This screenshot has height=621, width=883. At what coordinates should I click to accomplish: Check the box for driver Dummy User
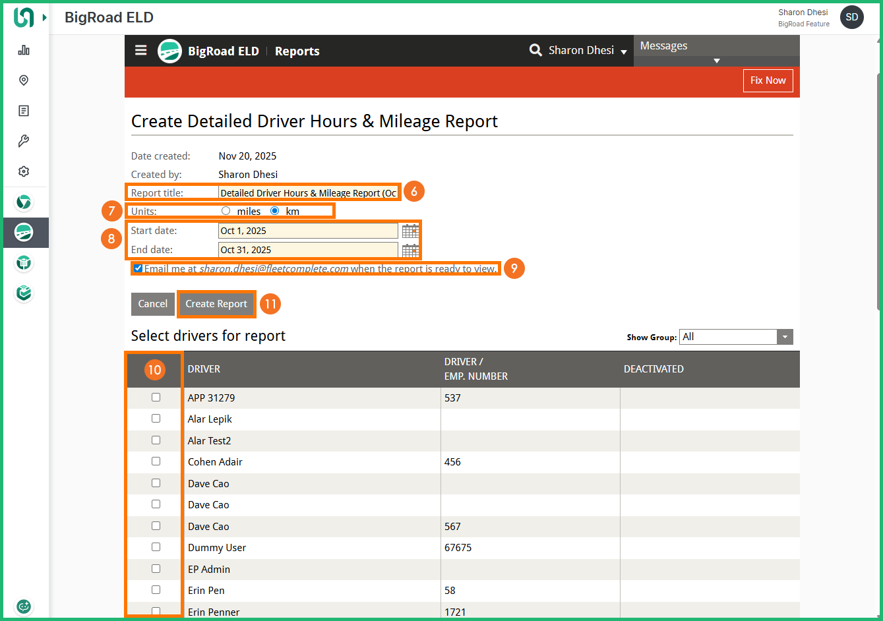[156, 547]
